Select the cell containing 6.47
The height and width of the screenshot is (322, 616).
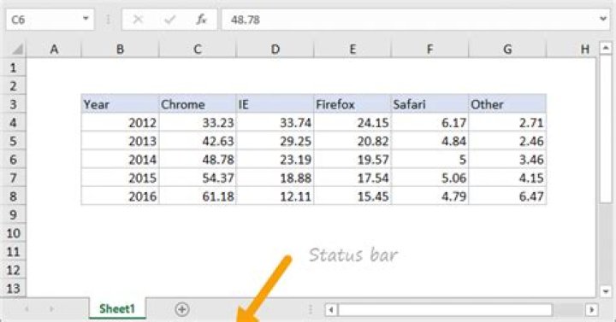(x=507, y=196)
